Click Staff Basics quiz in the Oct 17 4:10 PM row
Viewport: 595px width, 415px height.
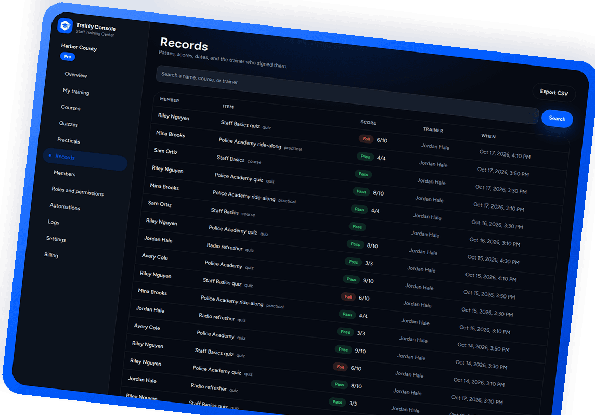[x=240, y=124]
